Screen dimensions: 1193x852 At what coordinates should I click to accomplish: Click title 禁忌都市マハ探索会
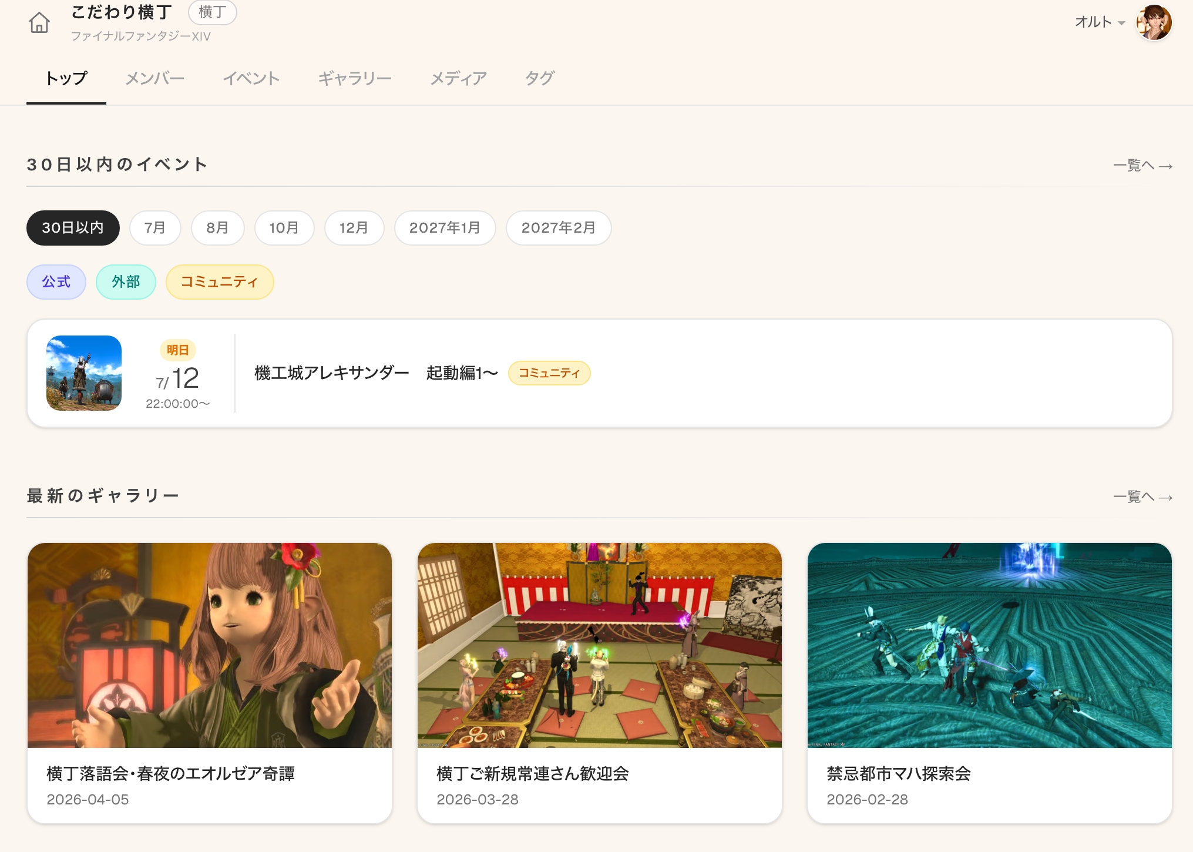click(x=899, y=774)
